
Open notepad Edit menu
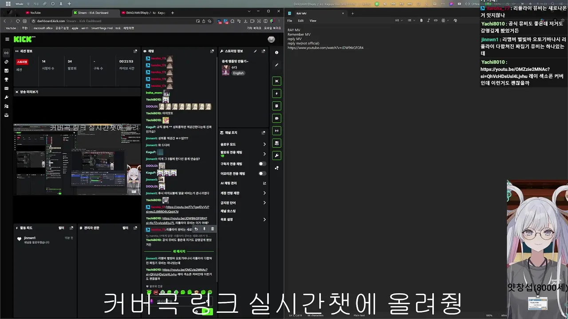pyautogui.click(x=301, y=21)
